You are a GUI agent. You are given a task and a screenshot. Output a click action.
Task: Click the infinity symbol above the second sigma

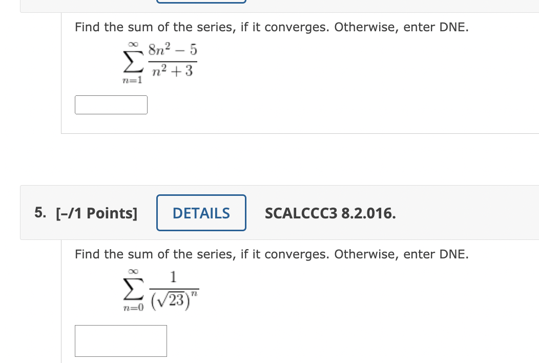click(132, 272)
